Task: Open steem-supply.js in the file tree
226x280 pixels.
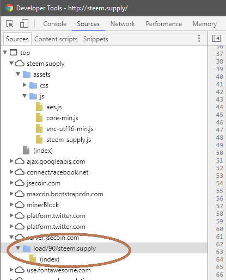Action: tap(69, 140)
